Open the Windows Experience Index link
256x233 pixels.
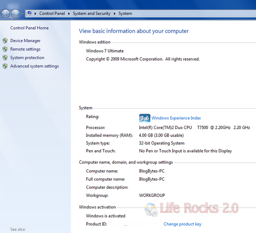click(176, 118)
